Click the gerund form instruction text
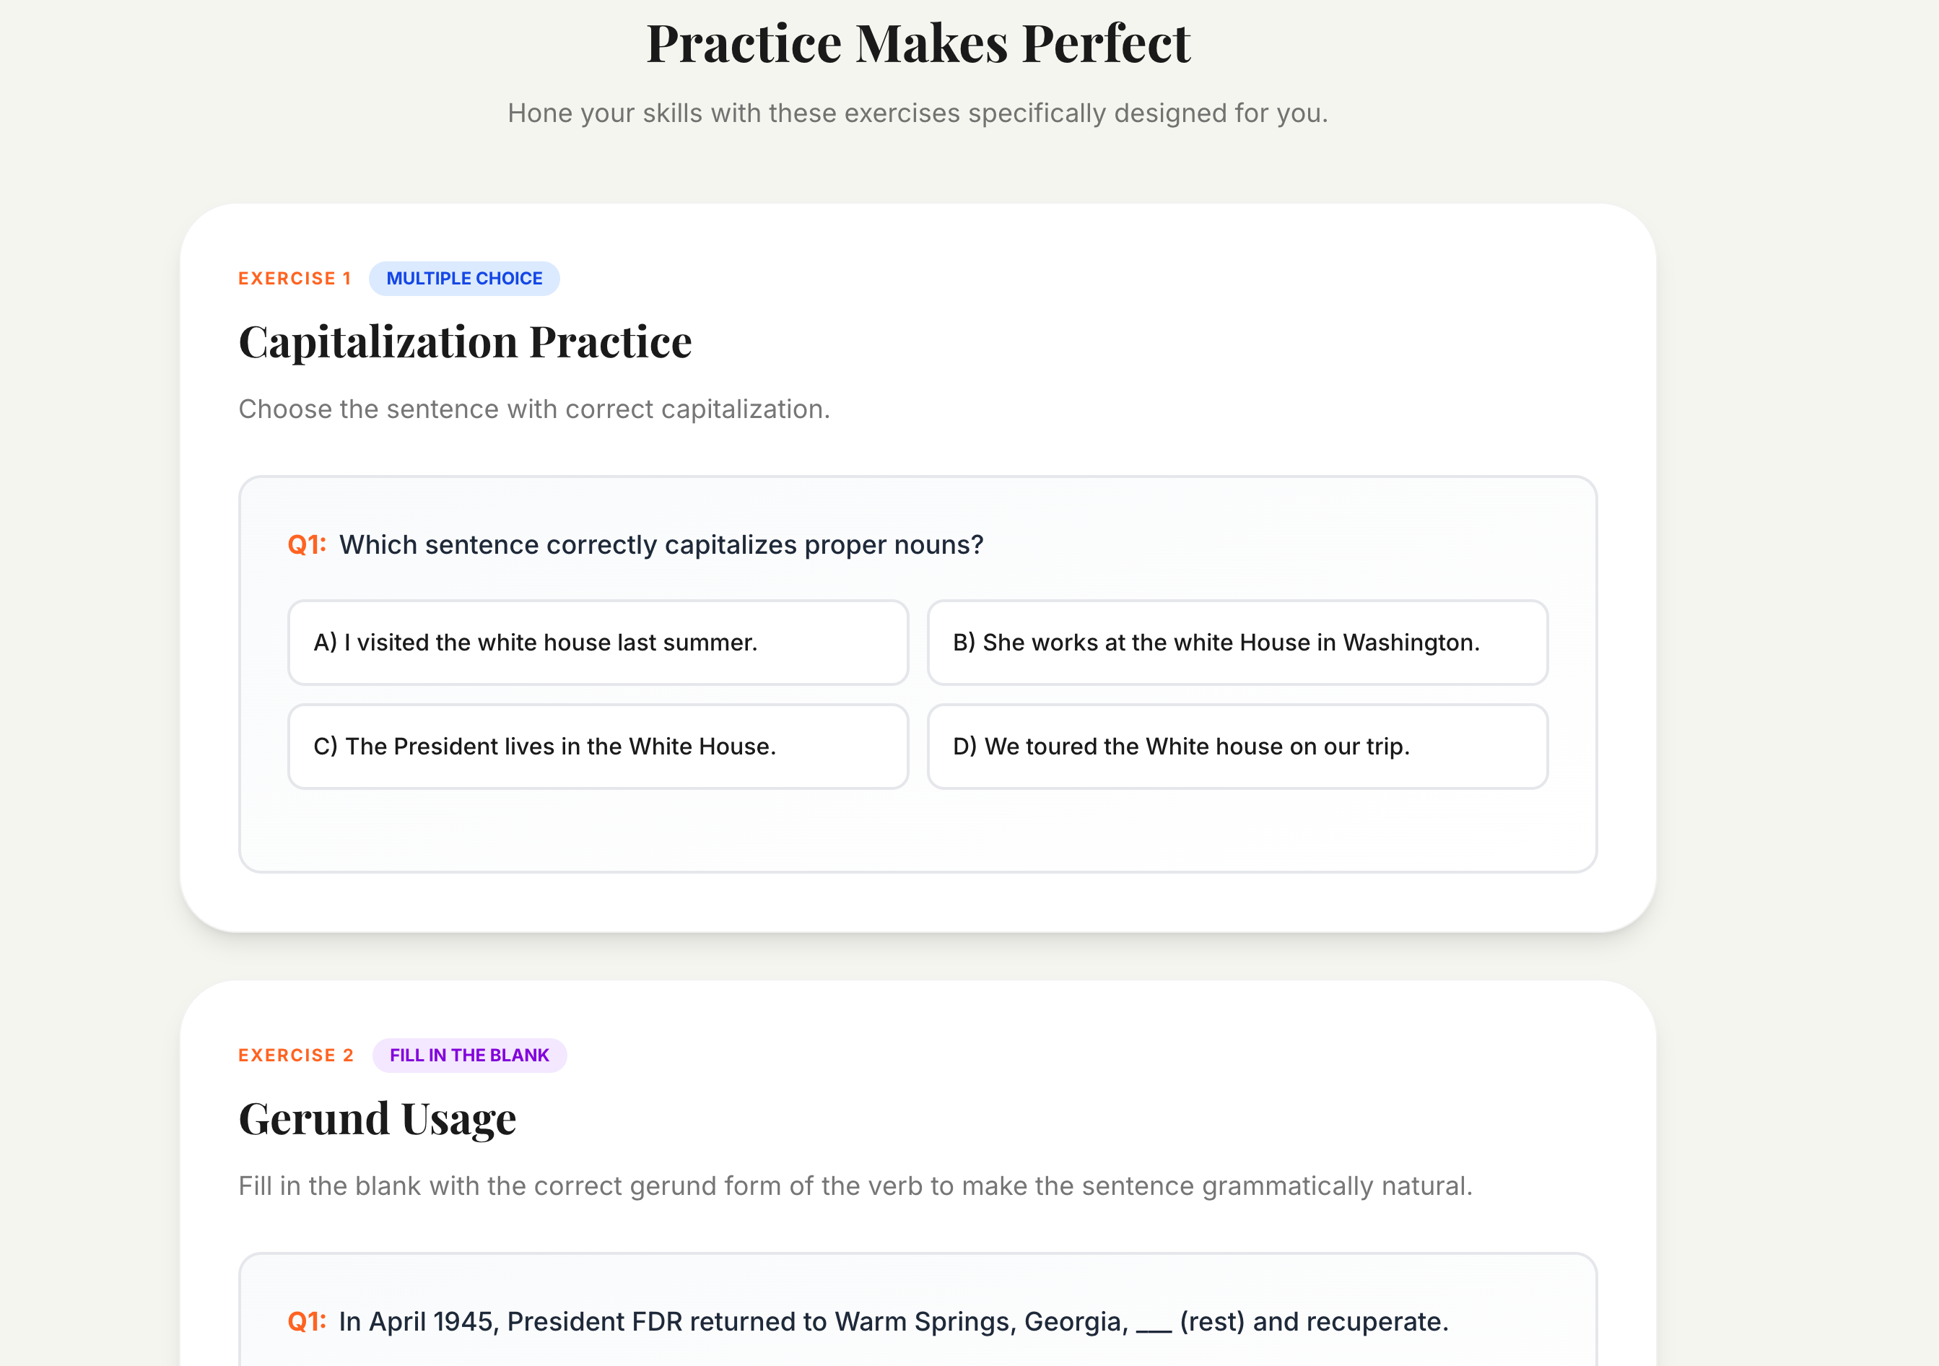The height and width of the screenshot is (1366, 1939). pyautogui.click(x=855, y=1186)
